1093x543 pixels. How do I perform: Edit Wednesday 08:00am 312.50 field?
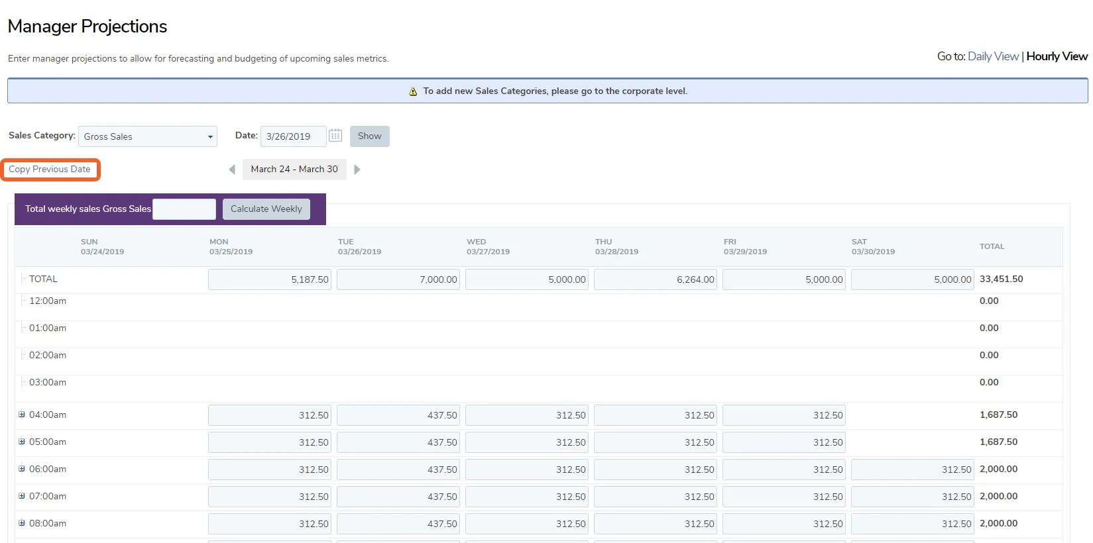[527, 524]
